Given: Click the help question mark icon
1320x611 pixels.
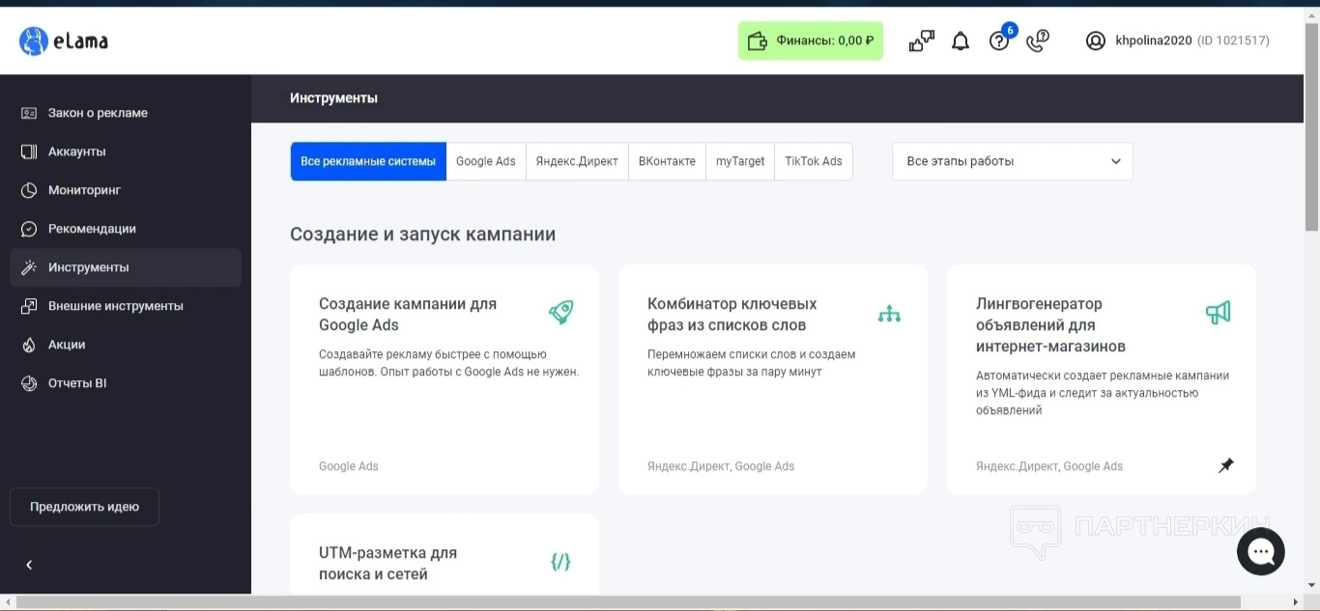Looking at the screenshot, I should point(999,41).
